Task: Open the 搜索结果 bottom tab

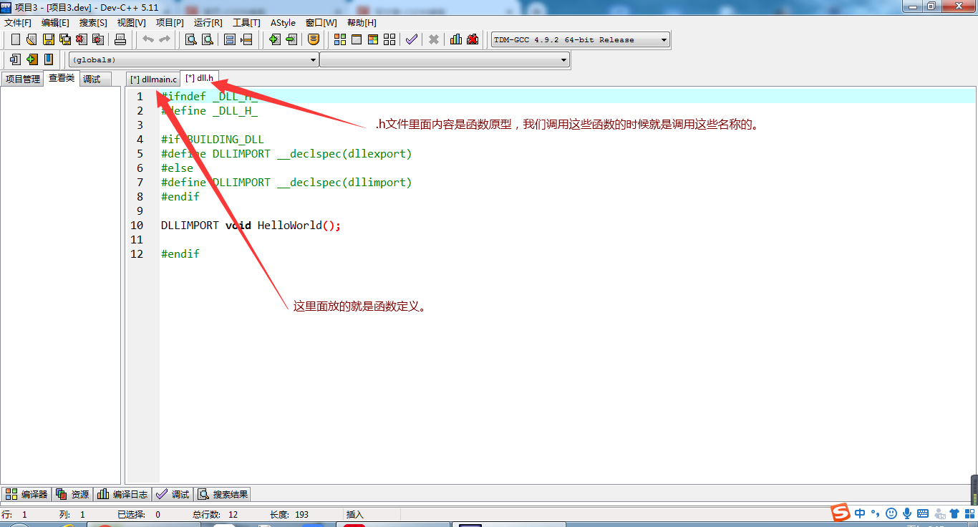Action: pyautogui.click(x=223, y=494)
